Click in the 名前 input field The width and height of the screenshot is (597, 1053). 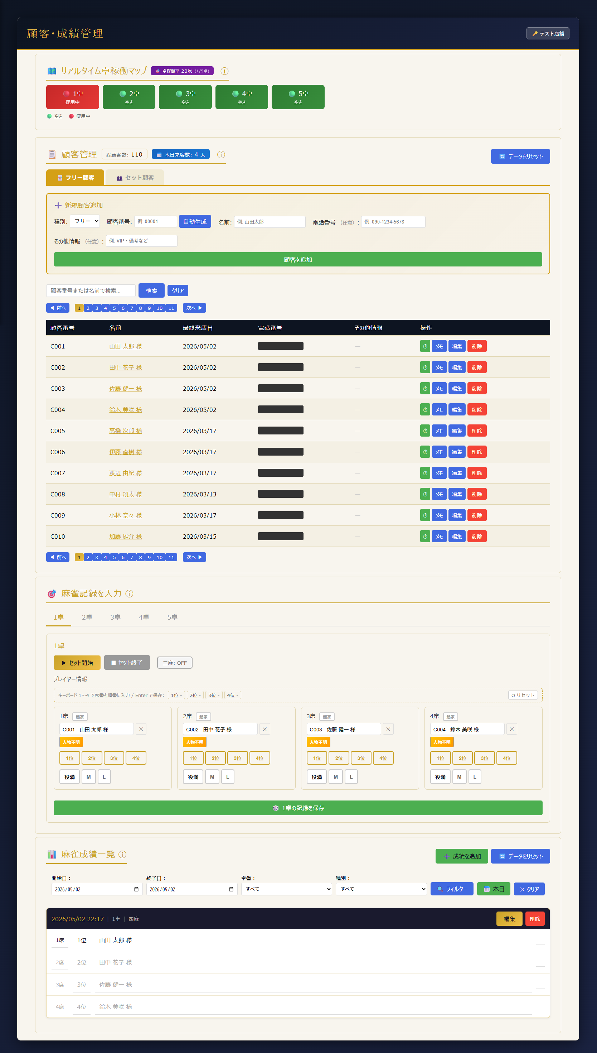pos(270,221)
